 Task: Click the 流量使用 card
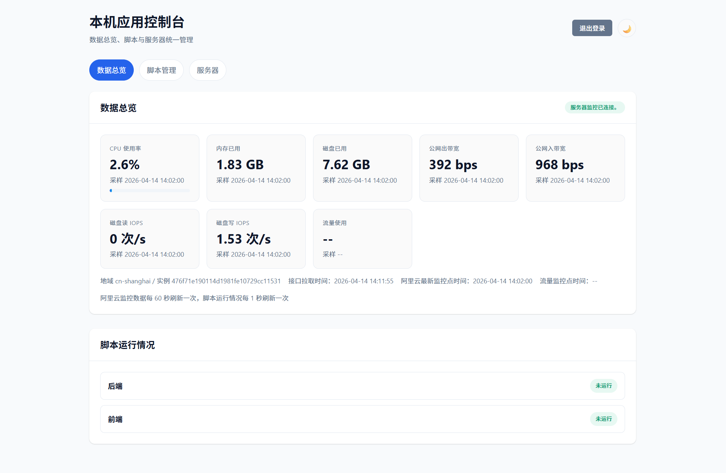(x=362, y=239)
